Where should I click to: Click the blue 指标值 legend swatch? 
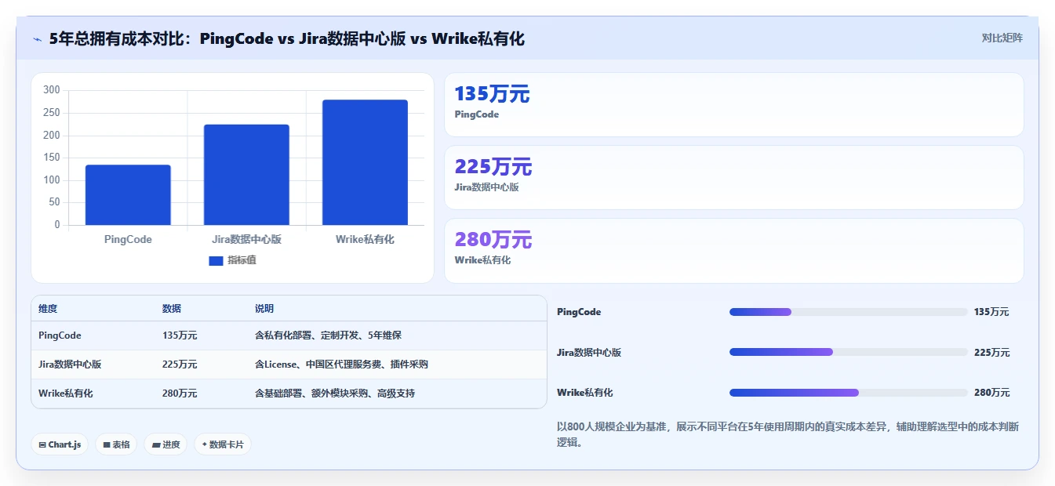tap(216, 261)
